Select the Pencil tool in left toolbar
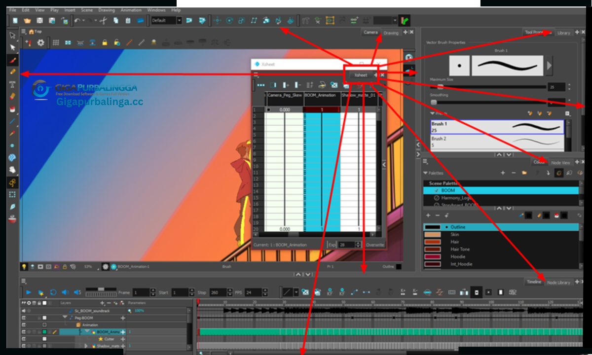This screenshot has width=592, height=355. pyautogui.click(x=13, y=72)
